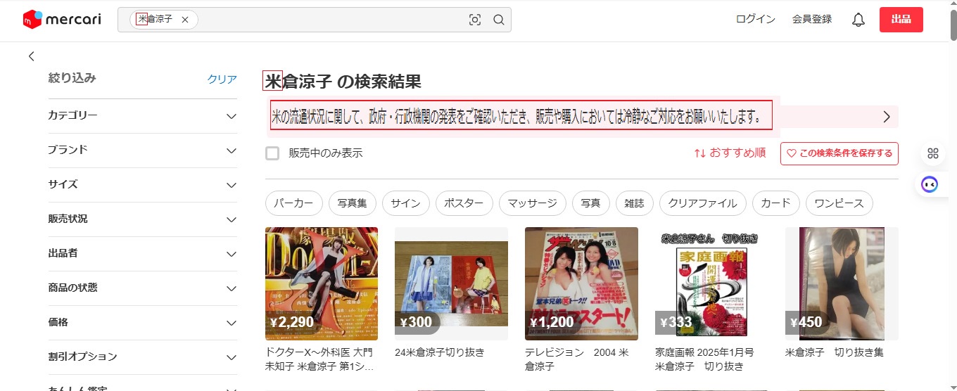Click the 会員登録 link
This screenshot has height=391, width=957.
pyautogui.click(x=812, y=20)
